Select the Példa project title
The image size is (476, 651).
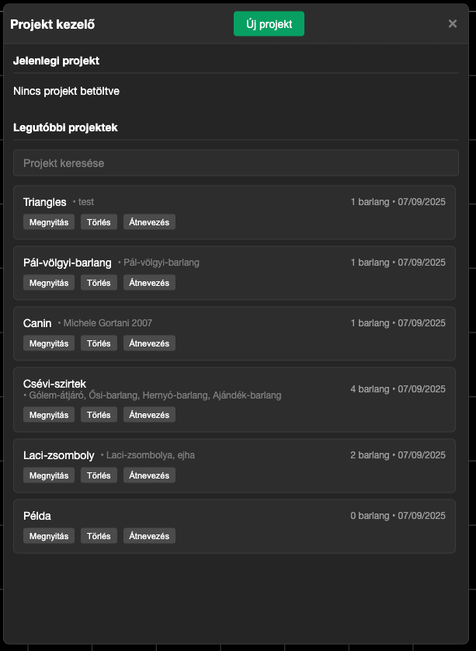point(37,516)
